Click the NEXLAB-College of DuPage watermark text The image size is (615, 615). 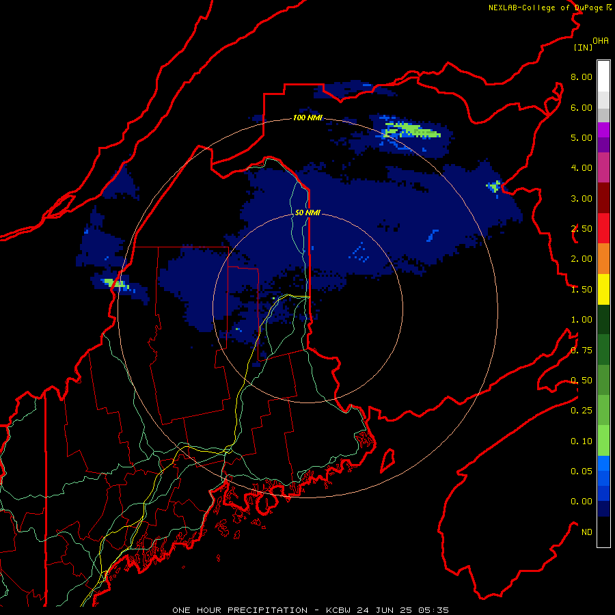549,8
